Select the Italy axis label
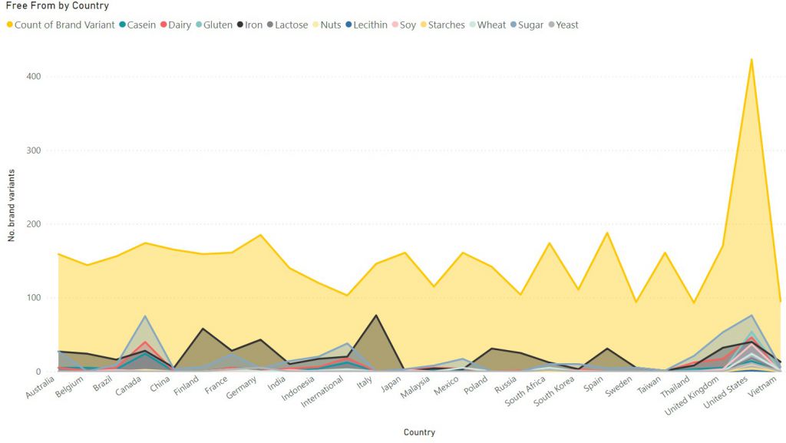The image size is (786, 443). point(365,382)
